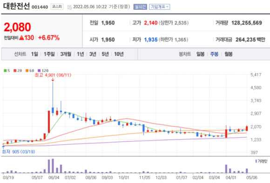The image size is (270, 183).
Task: Select the 10년 line chart tab
Action: click(119, 54)
